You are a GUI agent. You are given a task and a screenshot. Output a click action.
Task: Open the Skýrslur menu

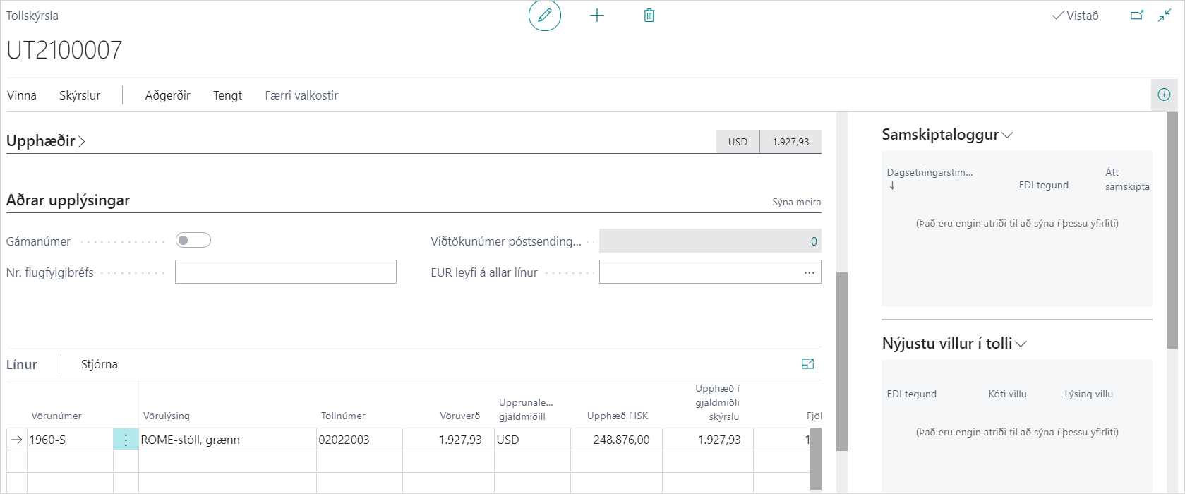(80, 95)
